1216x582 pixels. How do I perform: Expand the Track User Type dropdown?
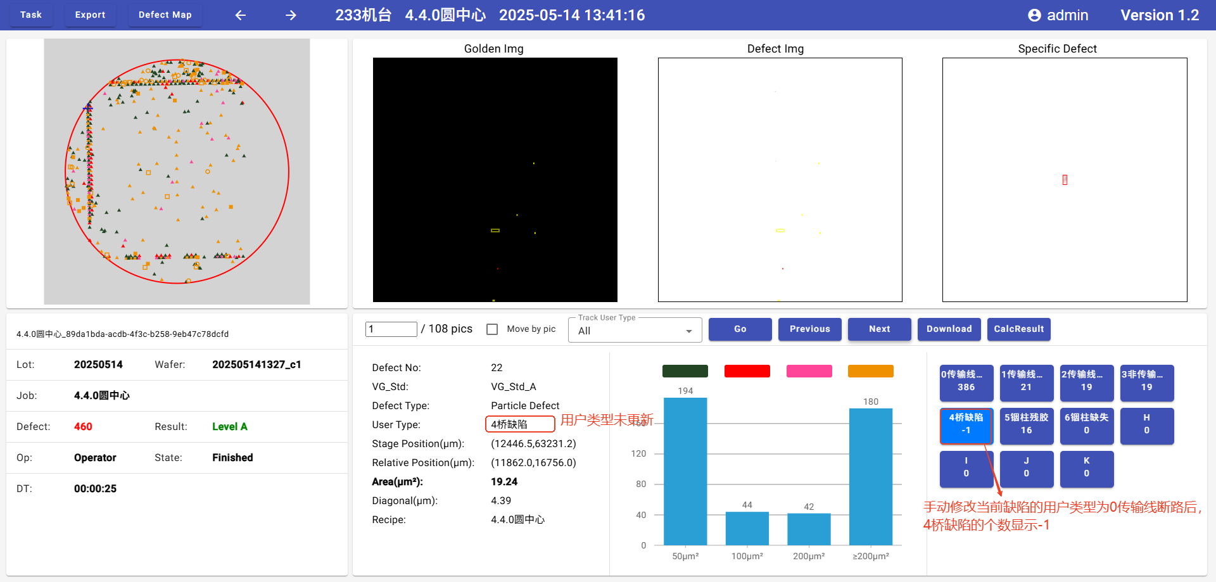pyautogui.click(x=635, y=330)
